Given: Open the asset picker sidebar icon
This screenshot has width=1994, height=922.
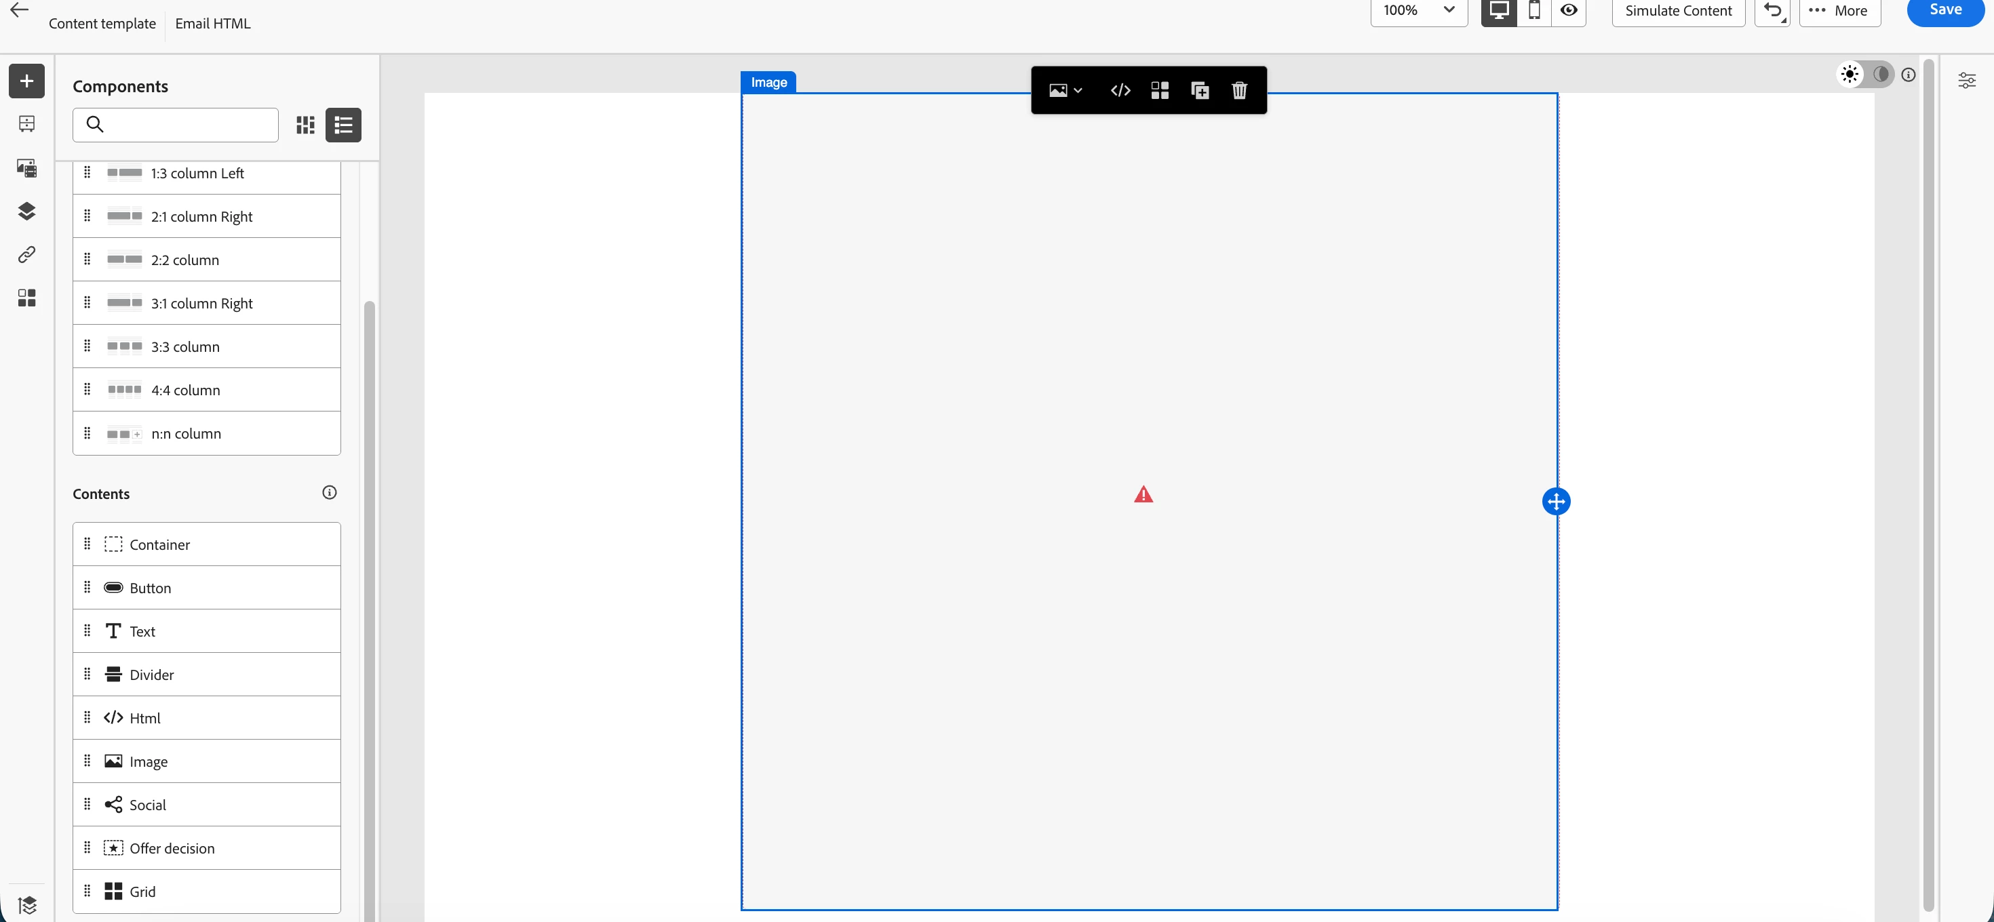Looking at the screenshot, I should coord(26,168).
